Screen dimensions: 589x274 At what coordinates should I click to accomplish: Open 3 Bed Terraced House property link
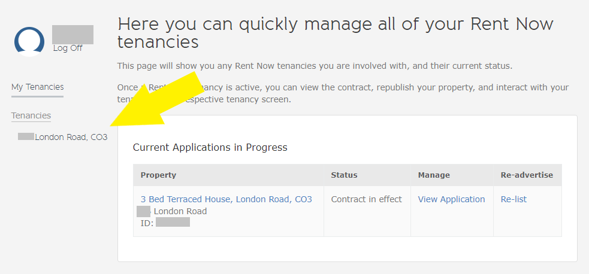click(226, 199)
